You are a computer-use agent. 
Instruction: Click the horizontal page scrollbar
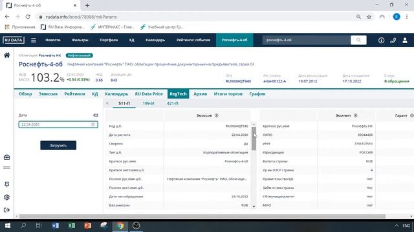point(202,217)
